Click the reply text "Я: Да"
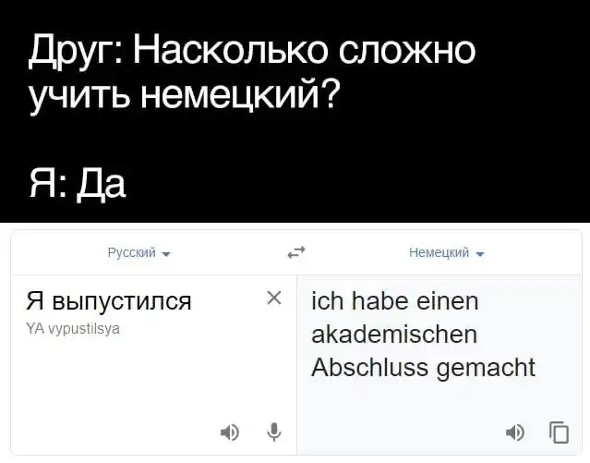Image resolution: width=590 pixels, height=463 pixels. point(76,186)
